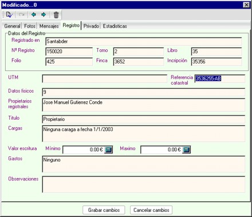Switch to the General tab

click(12, 26)
